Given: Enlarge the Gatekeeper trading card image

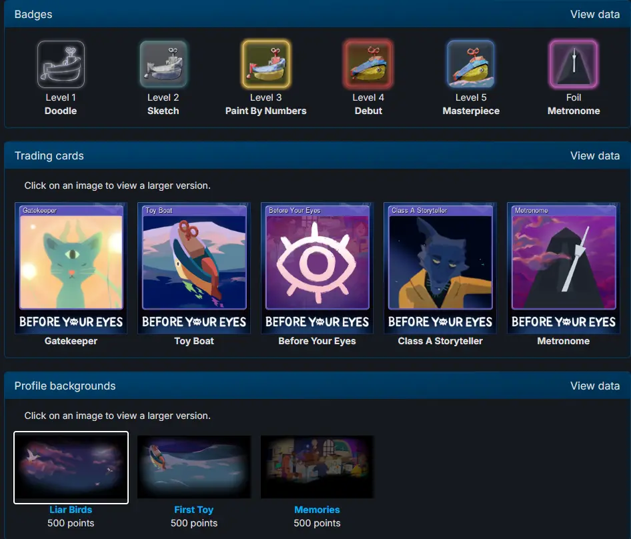Looking at the screenshot, I should (71, 268).
